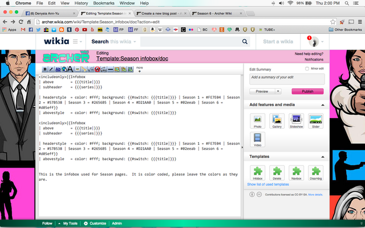Viewport: 365px width, 228px height.
Task: Click the add video toolbar icon
Action: (x=130, y=69)
